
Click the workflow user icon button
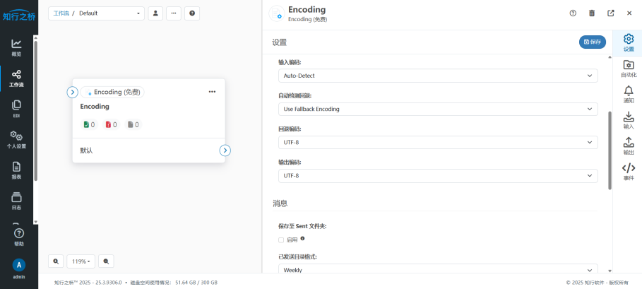(155, 13)
